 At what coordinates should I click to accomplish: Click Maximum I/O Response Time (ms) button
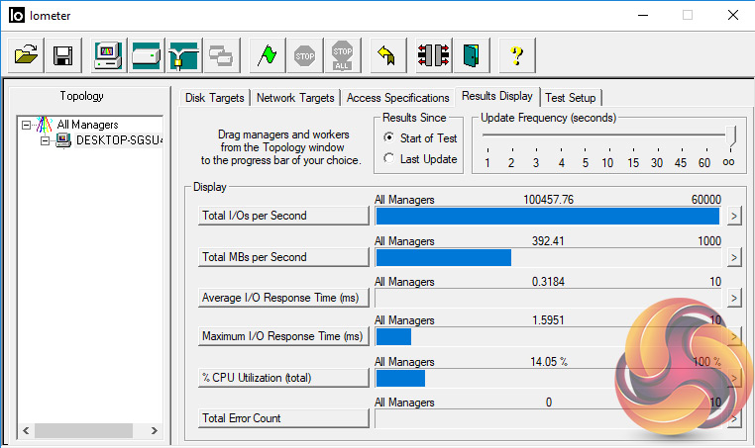283,336
